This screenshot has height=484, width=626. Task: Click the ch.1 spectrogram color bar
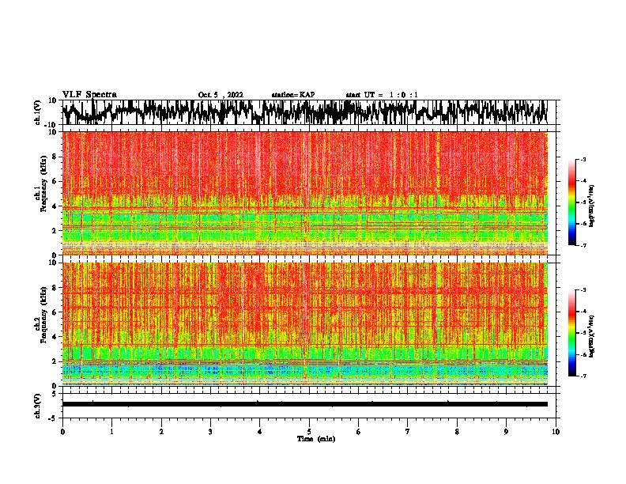572,202
